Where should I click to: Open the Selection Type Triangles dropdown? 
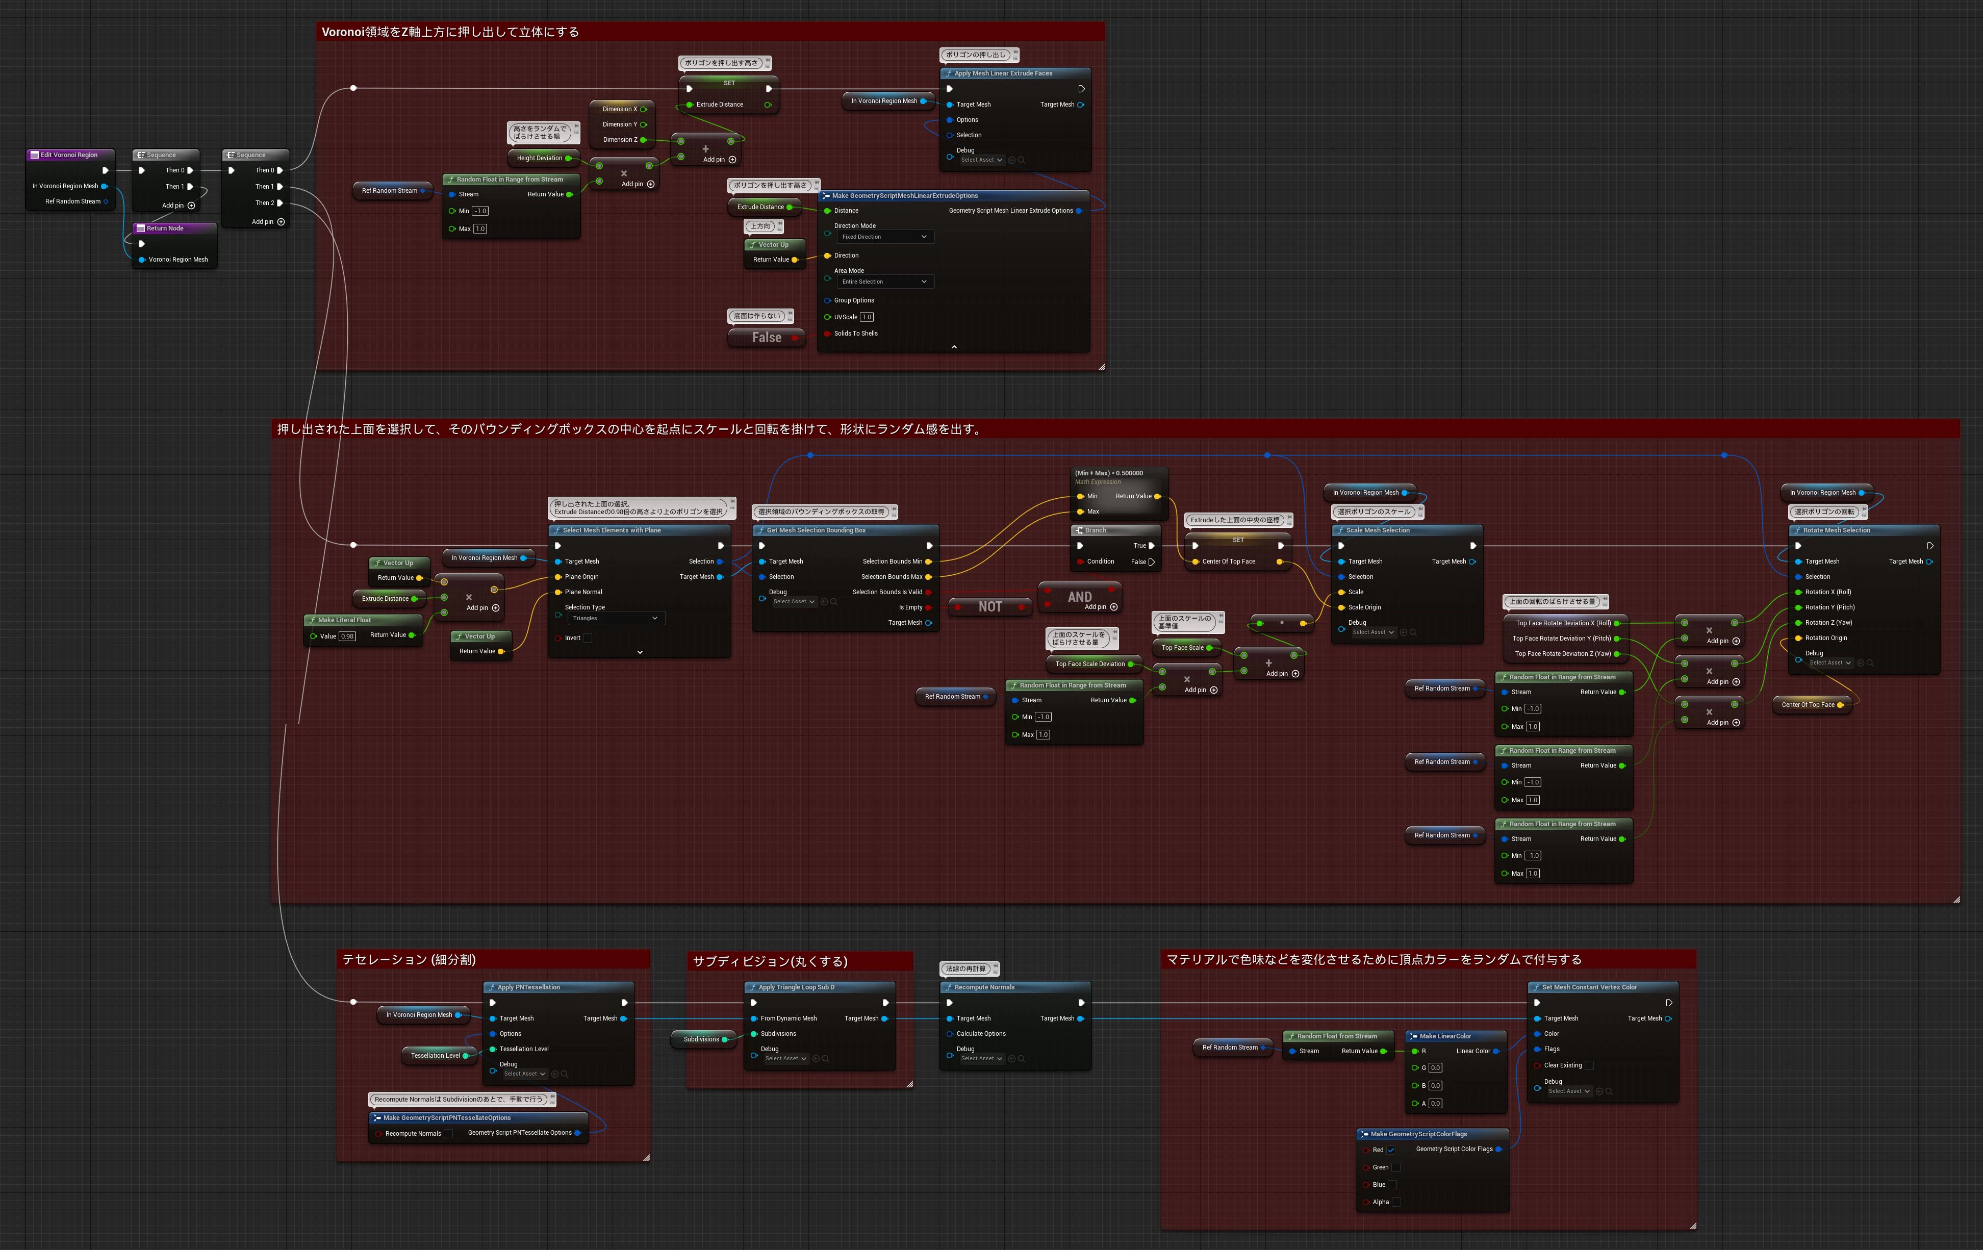pos(615,619)
